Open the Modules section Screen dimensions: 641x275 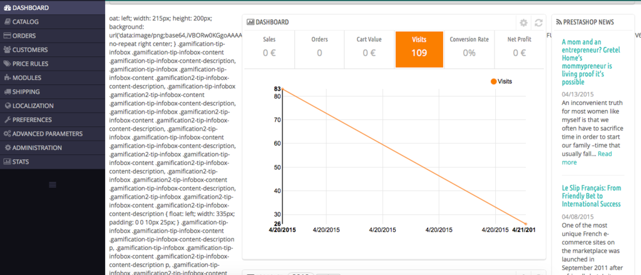(x=53, y=77)
